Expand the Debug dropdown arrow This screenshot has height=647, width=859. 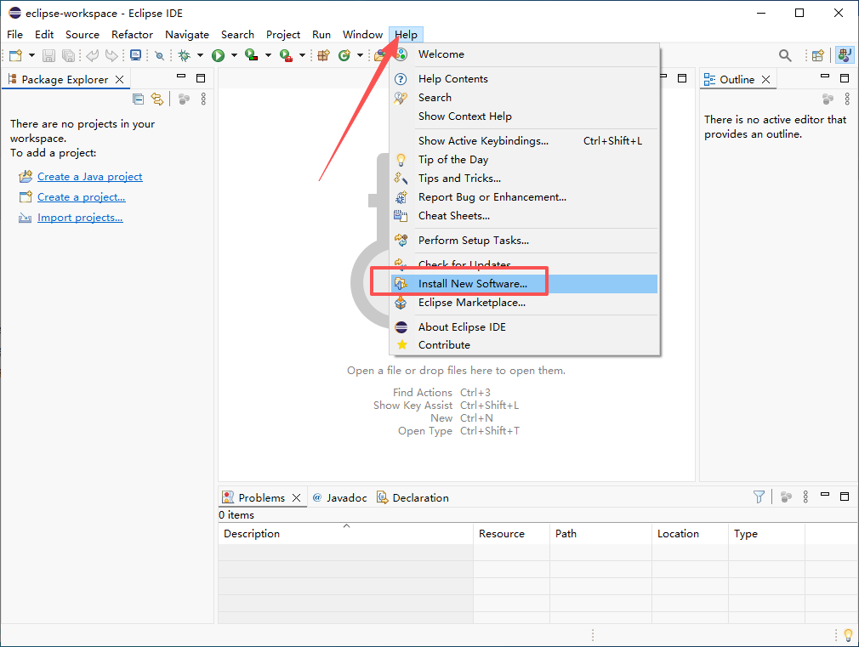200,55
